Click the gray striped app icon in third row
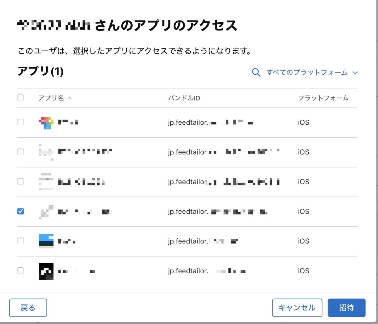 [46, 182]
